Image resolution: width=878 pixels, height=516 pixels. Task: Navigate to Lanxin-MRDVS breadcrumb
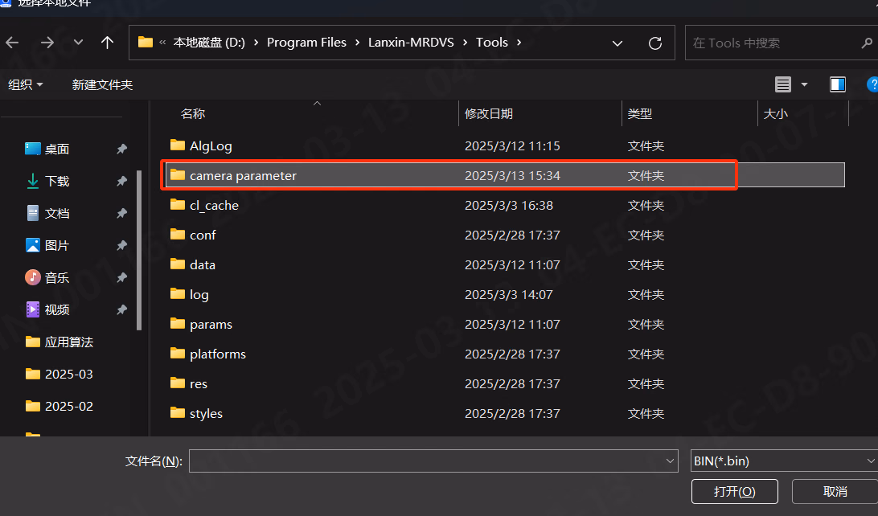[411, 43]
